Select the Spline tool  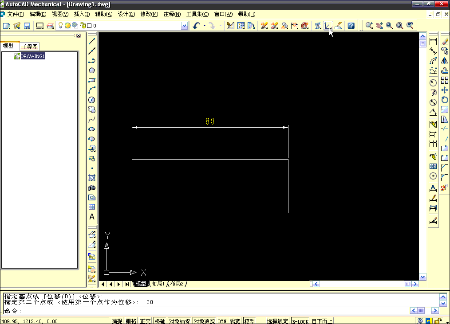[92, 119]
